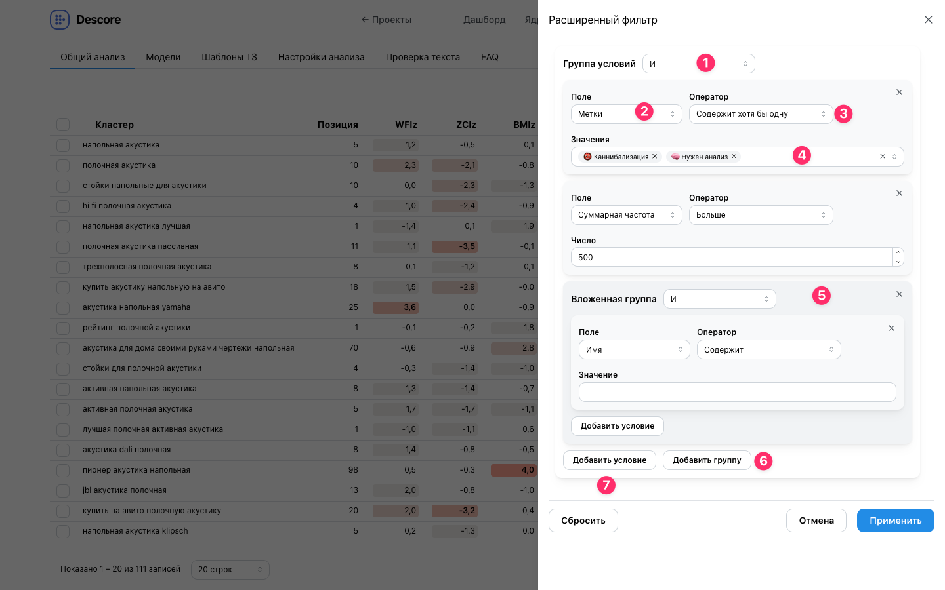Viewport: 945px width, 590px height.
Task: Check the row акустика напольная yamaha
Action: click(63, 307)
